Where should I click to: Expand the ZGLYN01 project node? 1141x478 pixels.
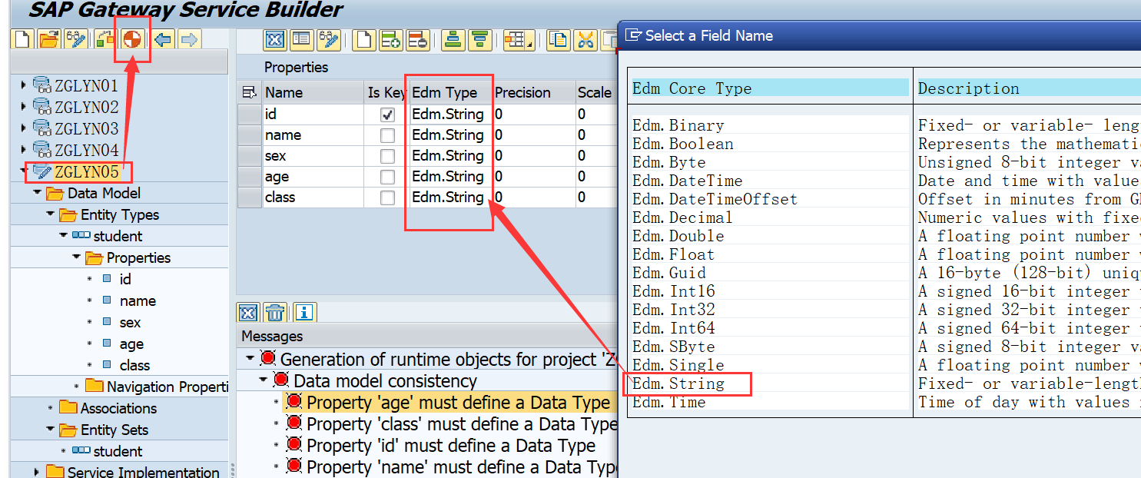(x=23, y=85)
